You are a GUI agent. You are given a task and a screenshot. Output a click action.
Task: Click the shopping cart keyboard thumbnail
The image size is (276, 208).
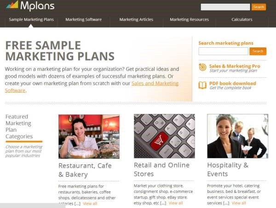point(164,136)
